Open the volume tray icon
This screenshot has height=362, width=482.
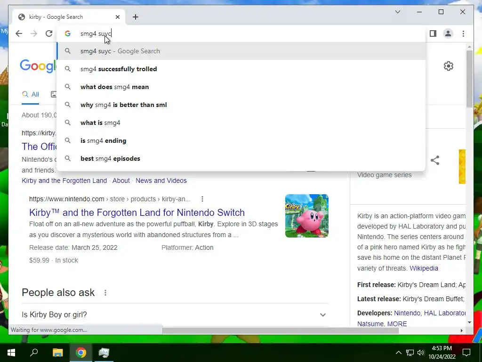pyautogui.click(x=420, y=353)
